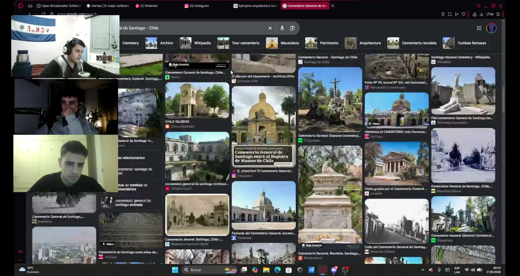520x276 pixels.
Task: Switch to the Alertas tab
Action: [x=107, y=6]
